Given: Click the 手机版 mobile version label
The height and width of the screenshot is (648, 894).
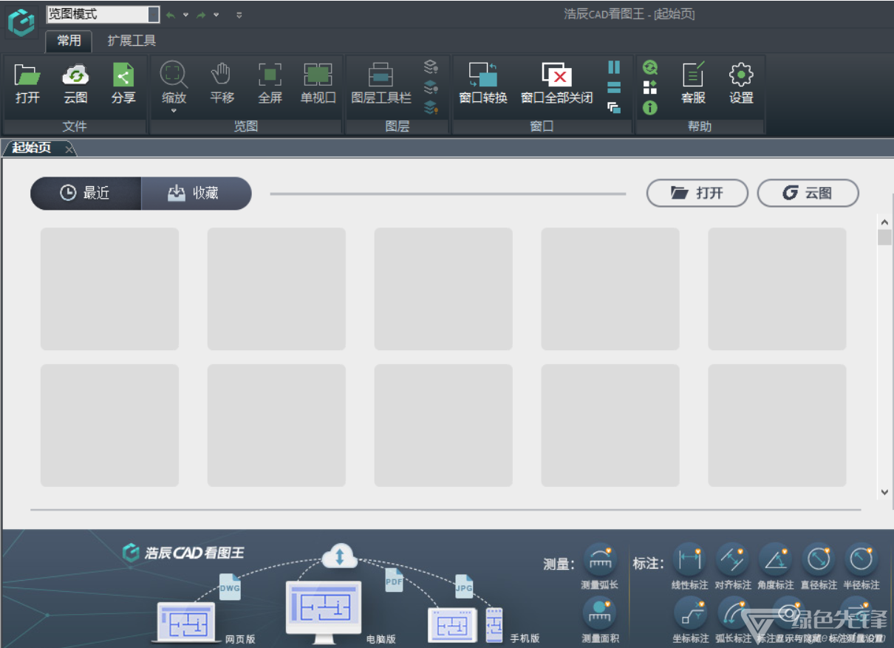Looking at the screenshot, I should tap(525, 638).
